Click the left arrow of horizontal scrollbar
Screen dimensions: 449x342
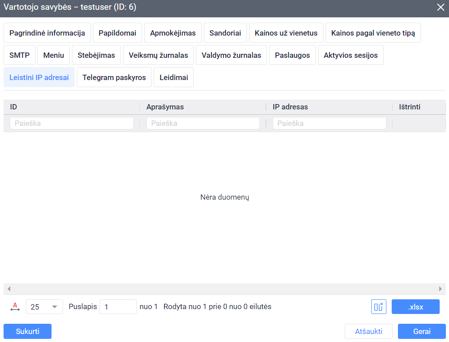pos(8,289)
